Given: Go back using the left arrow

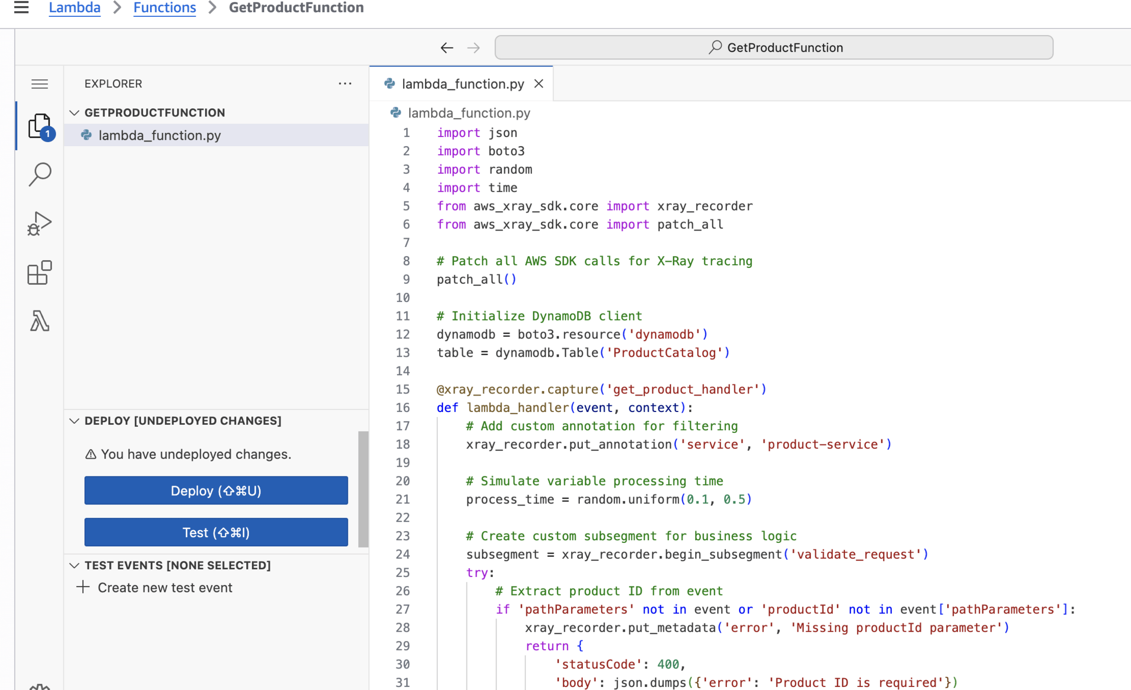Looking at the screenshot, I should [x=446, y=48].
